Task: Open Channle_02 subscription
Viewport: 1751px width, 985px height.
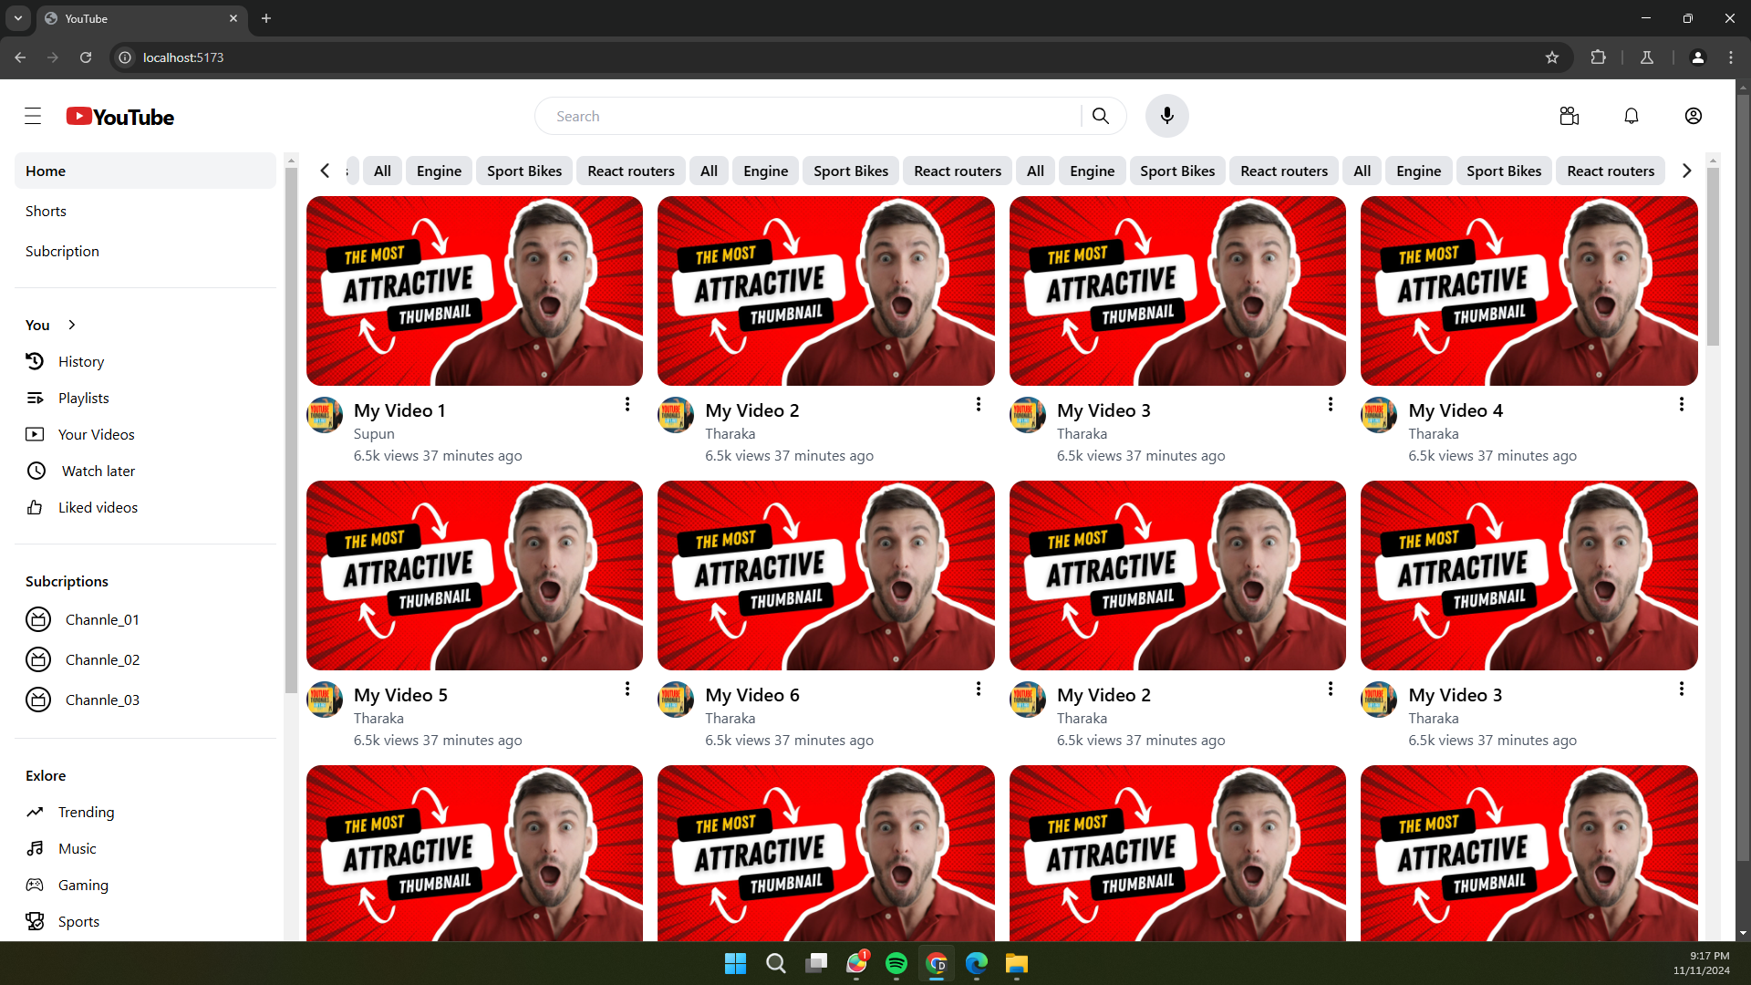Action: pos(102,660)
